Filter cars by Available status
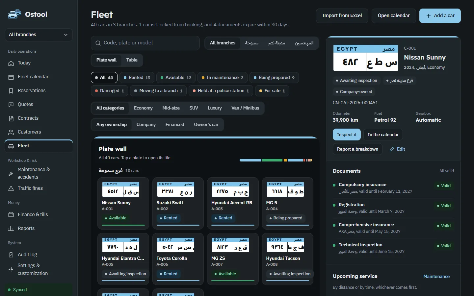The image size is (474, 296). click(x=176, y=78)
